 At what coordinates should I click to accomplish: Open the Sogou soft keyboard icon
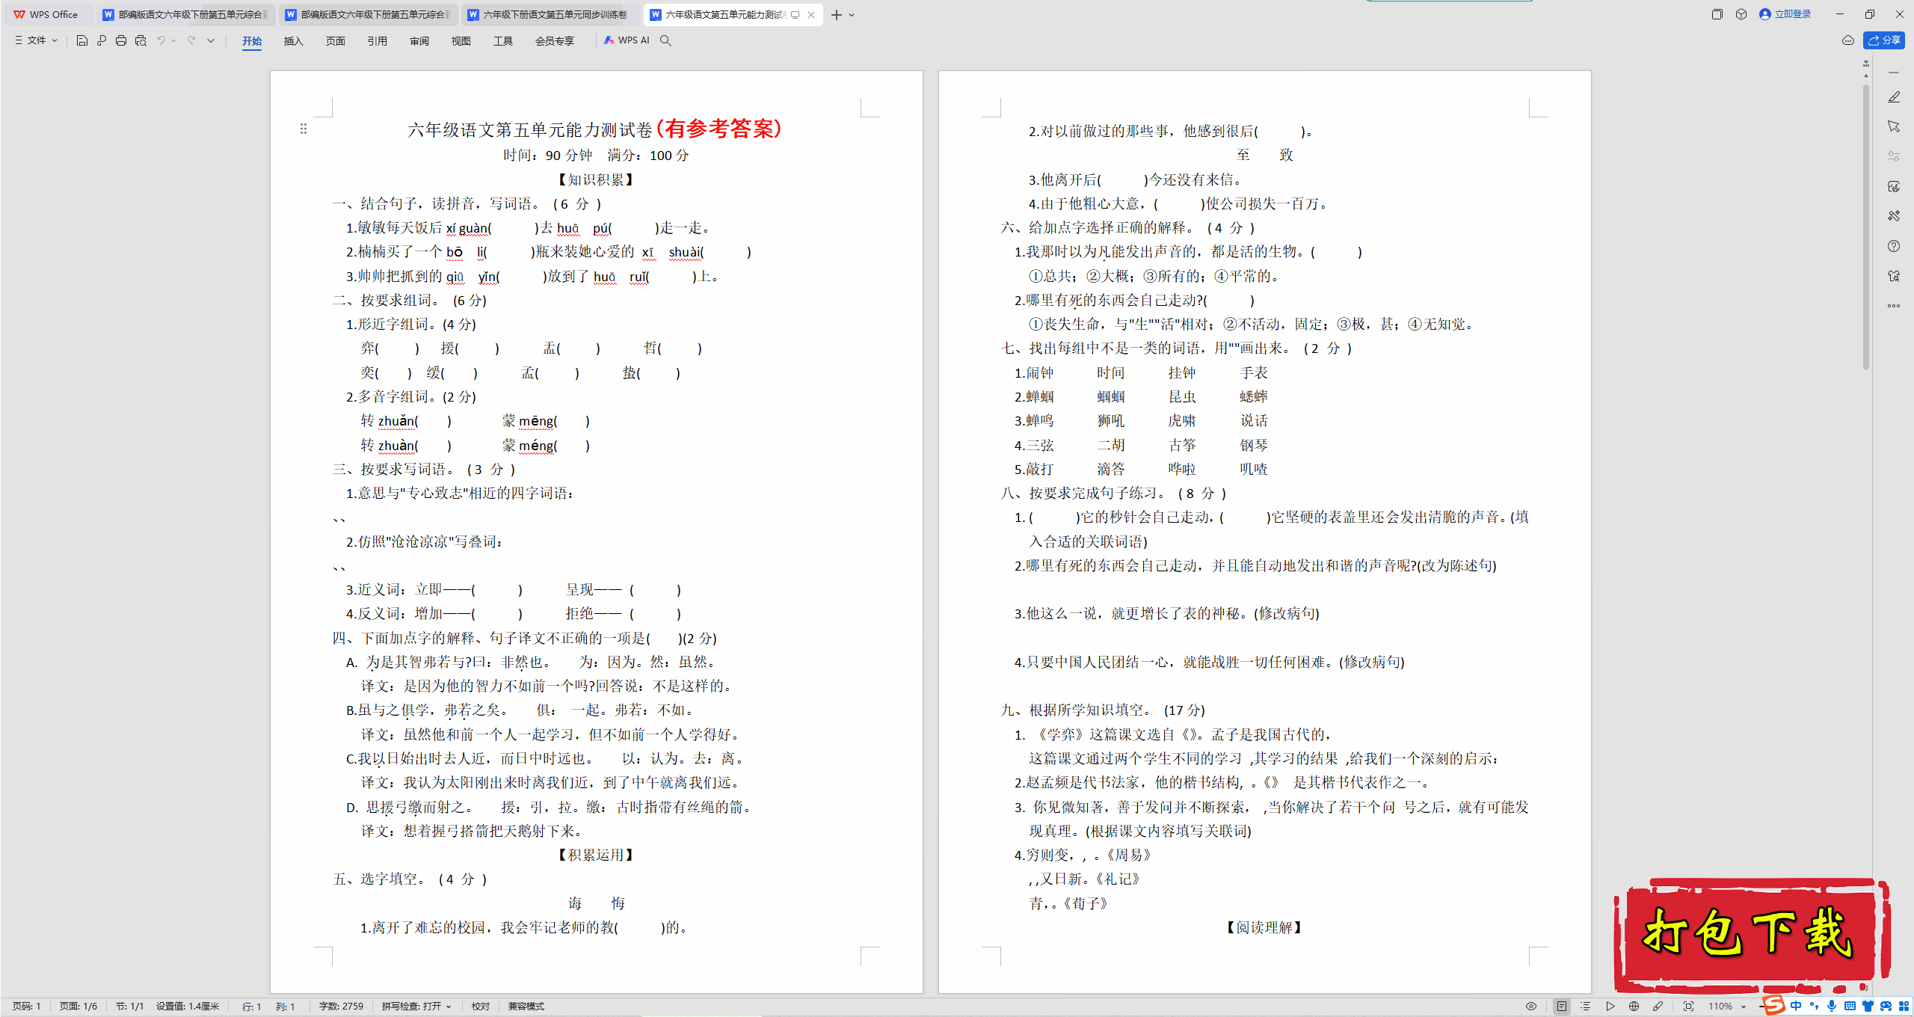point(1850,1007)
